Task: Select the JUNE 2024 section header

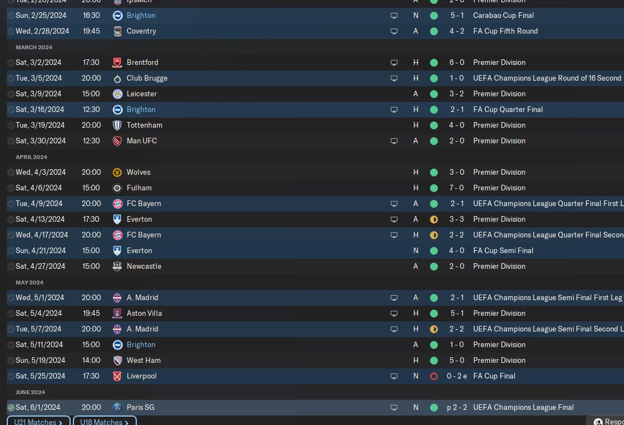Action: [x=30, y=393]
